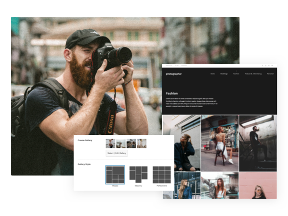Go to the Home menu item

pos(213,74)
